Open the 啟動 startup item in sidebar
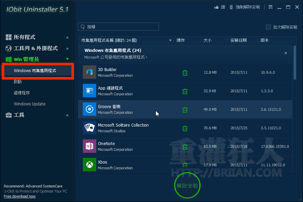 [18, 81]
